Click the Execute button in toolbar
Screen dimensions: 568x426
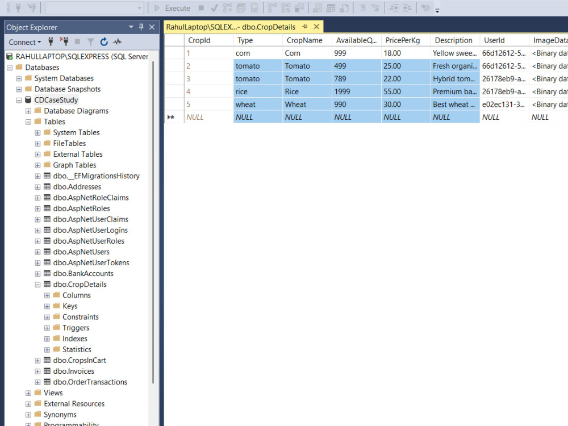(172, 8)
